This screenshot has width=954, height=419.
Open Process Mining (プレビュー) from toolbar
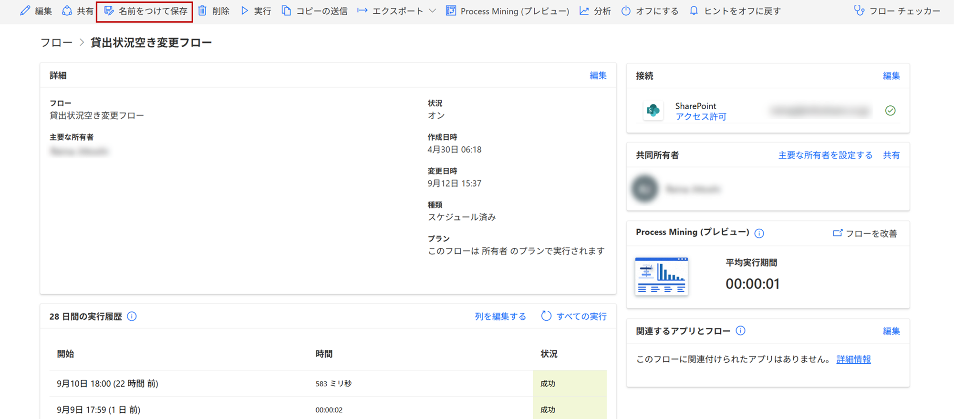pos(508,11)
